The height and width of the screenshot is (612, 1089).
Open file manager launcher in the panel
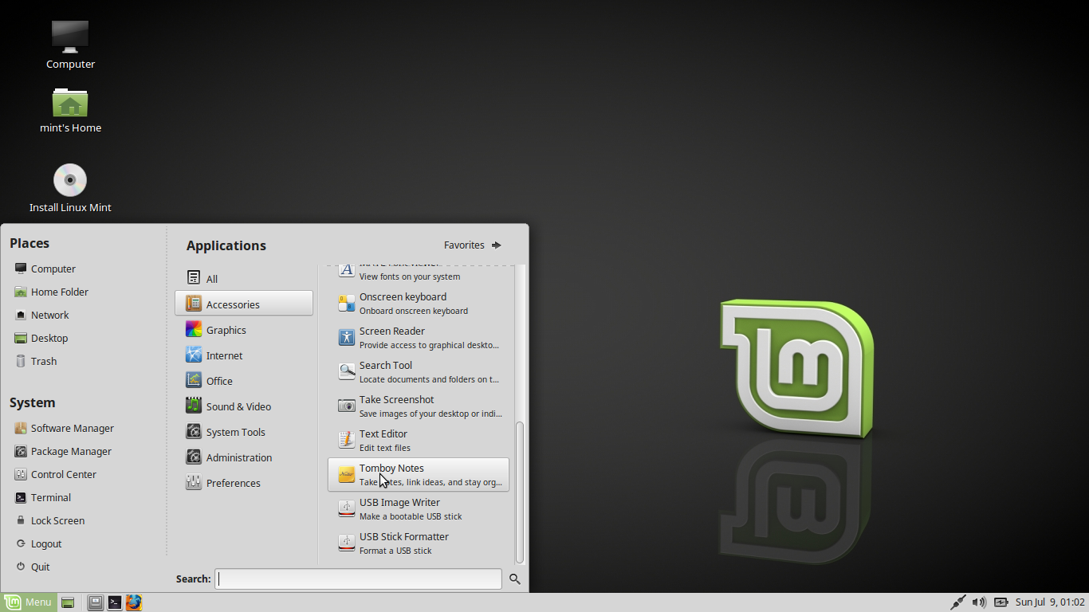96,602
